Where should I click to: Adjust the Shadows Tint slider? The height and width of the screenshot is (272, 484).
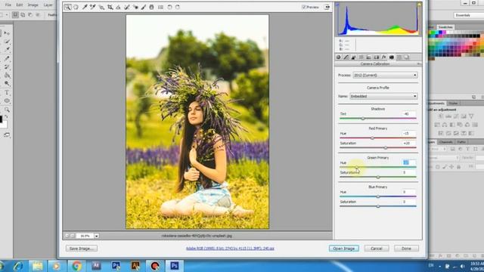tap(363, 118)
